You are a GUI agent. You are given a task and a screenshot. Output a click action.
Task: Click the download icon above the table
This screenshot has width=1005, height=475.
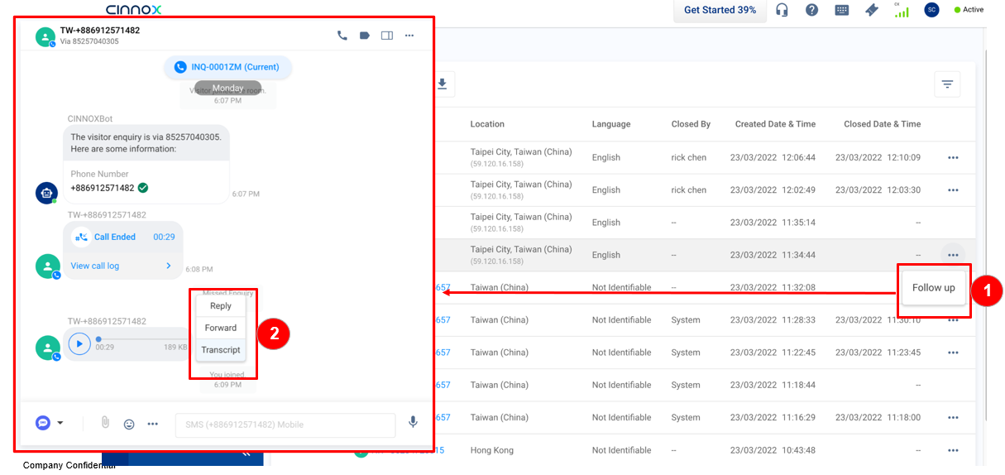tap(442, 84)
